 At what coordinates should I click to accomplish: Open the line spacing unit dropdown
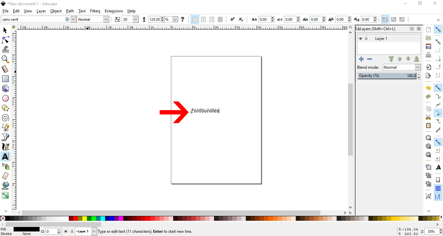click(175, 19)
